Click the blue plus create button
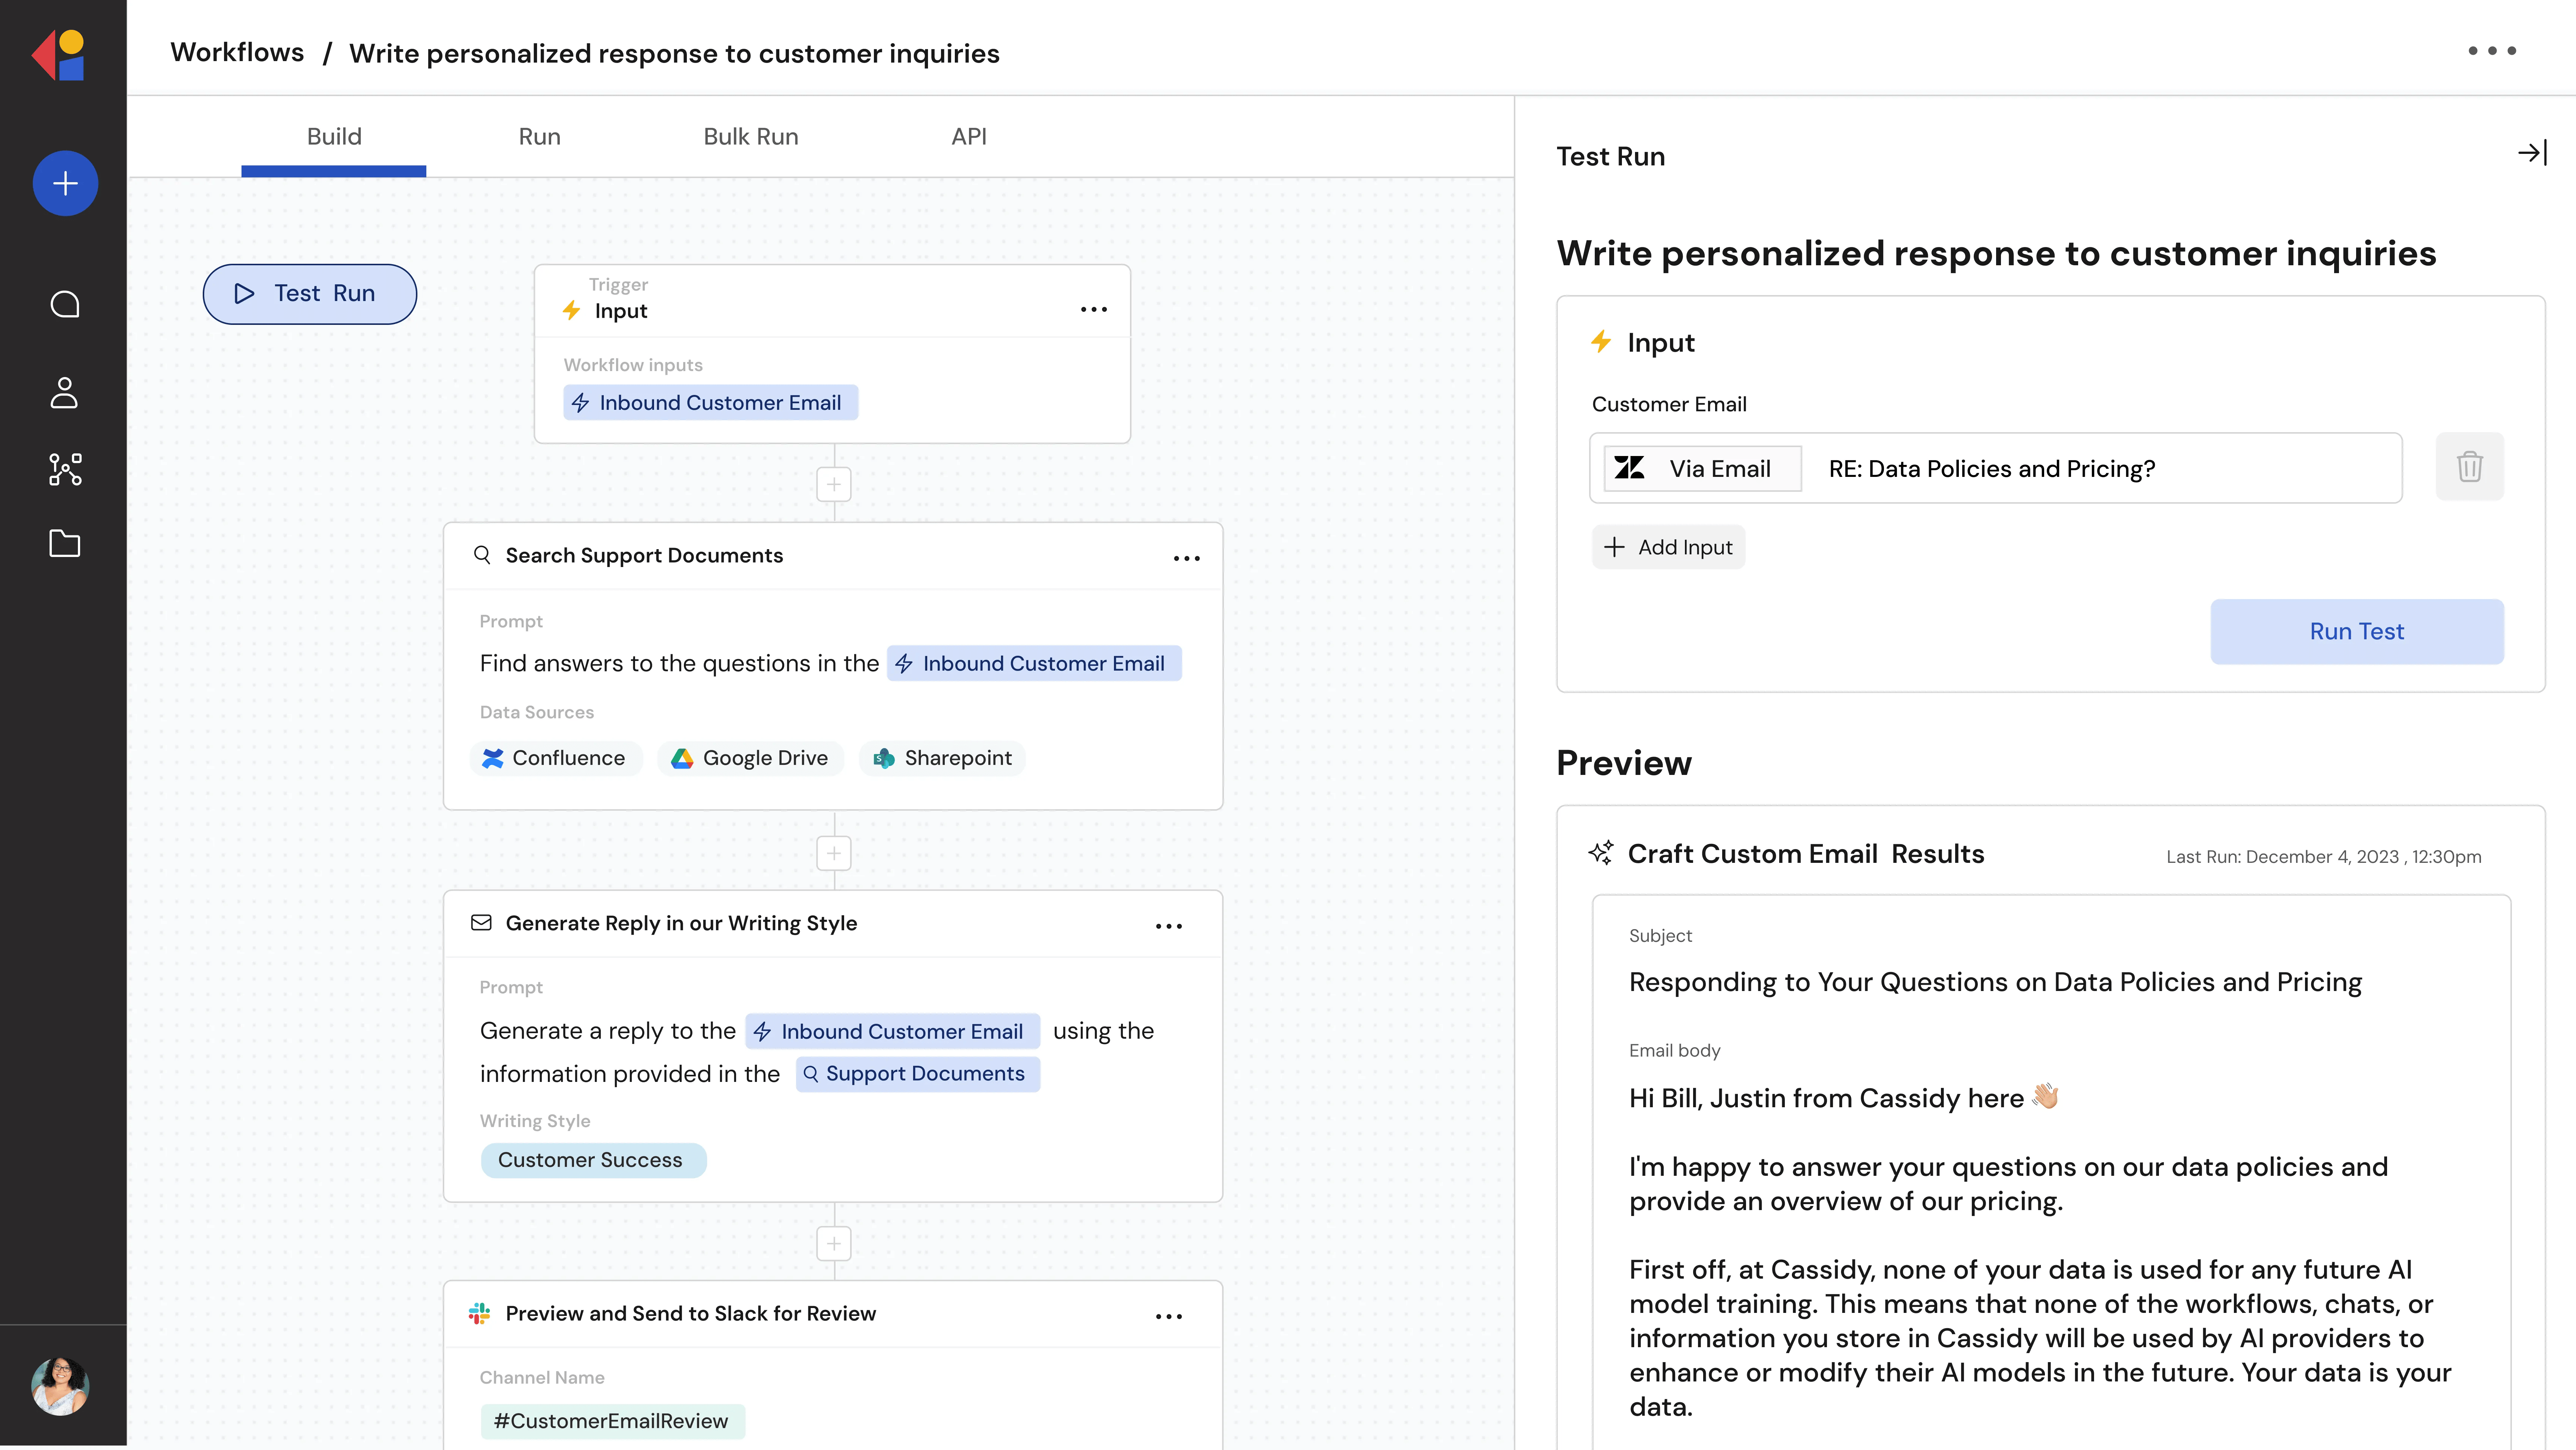Screen dimensions: 2576x1450 [x=65, y=183]
